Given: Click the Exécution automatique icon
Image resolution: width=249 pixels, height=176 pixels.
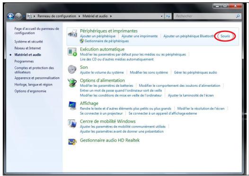Looking at the screenshot, I should pos(72,52).
